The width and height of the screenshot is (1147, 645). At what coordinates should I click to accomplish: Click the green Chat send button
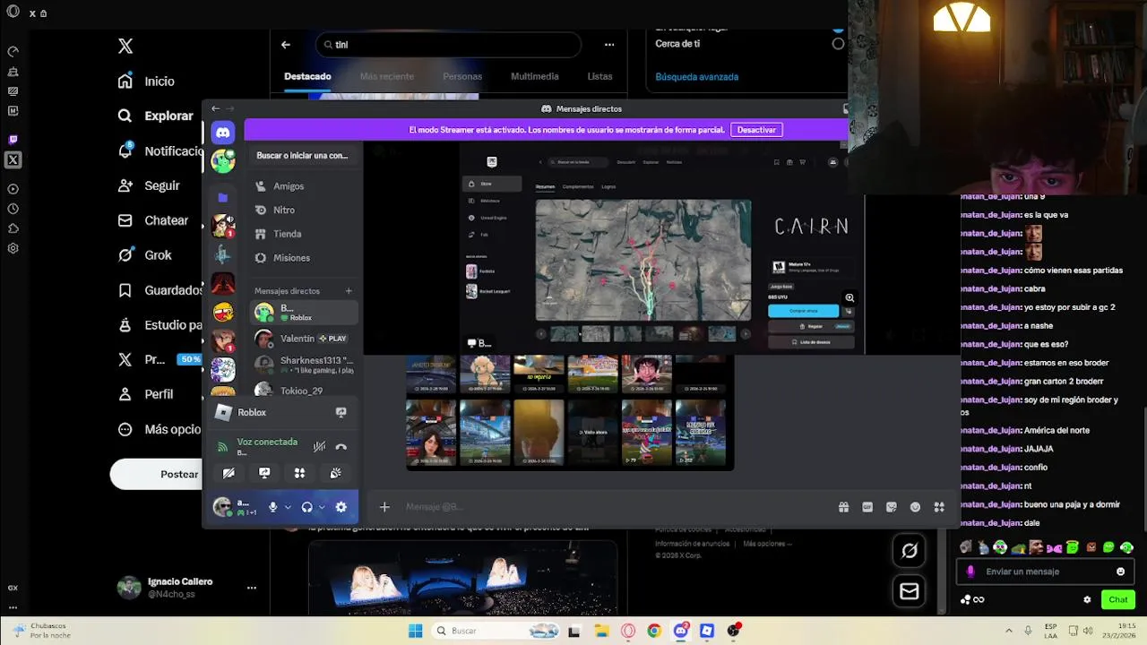click(x=1117, y=599)
